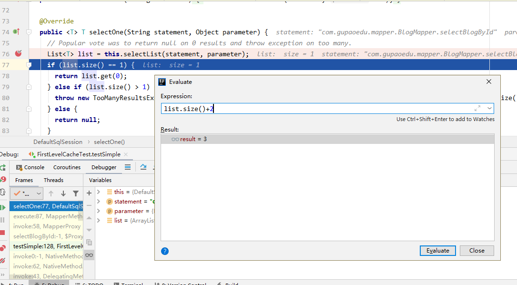Click the Pause Program icon
This screenshot has width=517, height=285.
tap(2, 220)
